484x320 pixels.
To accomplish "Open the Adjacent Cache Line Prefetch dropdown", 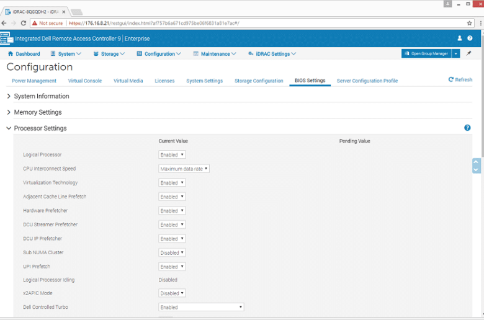I will pos(172,197).
